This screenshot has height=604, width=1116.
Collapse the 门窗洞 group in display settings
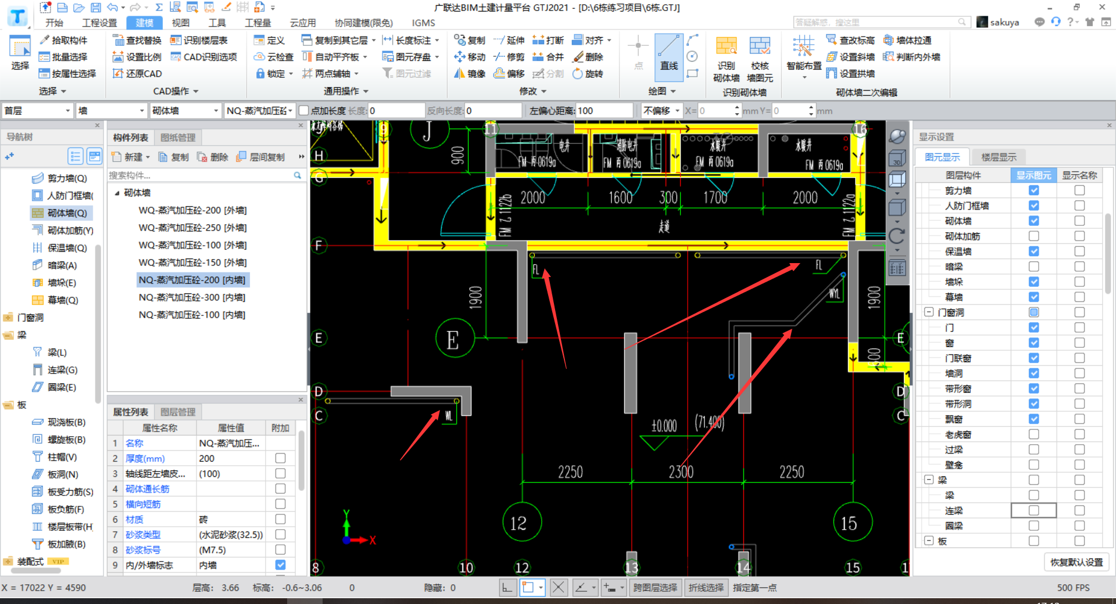point(929,312)
